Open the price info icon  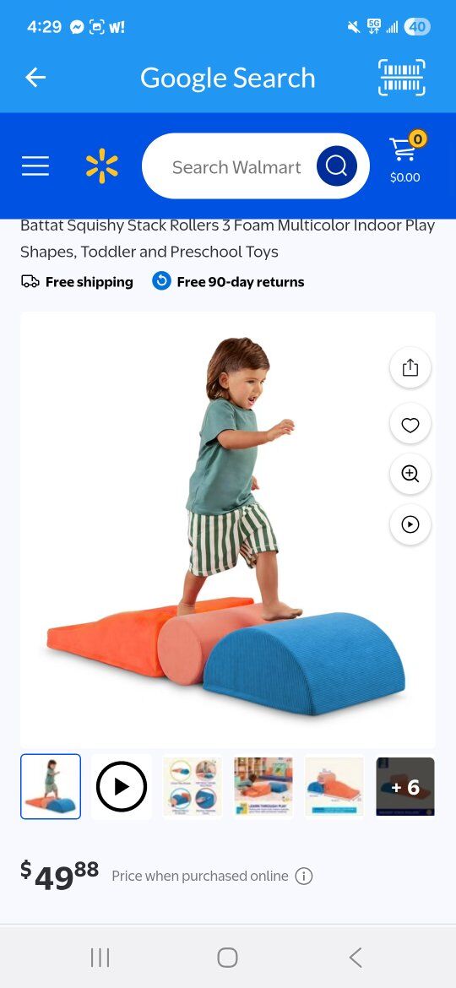(304, 876)
